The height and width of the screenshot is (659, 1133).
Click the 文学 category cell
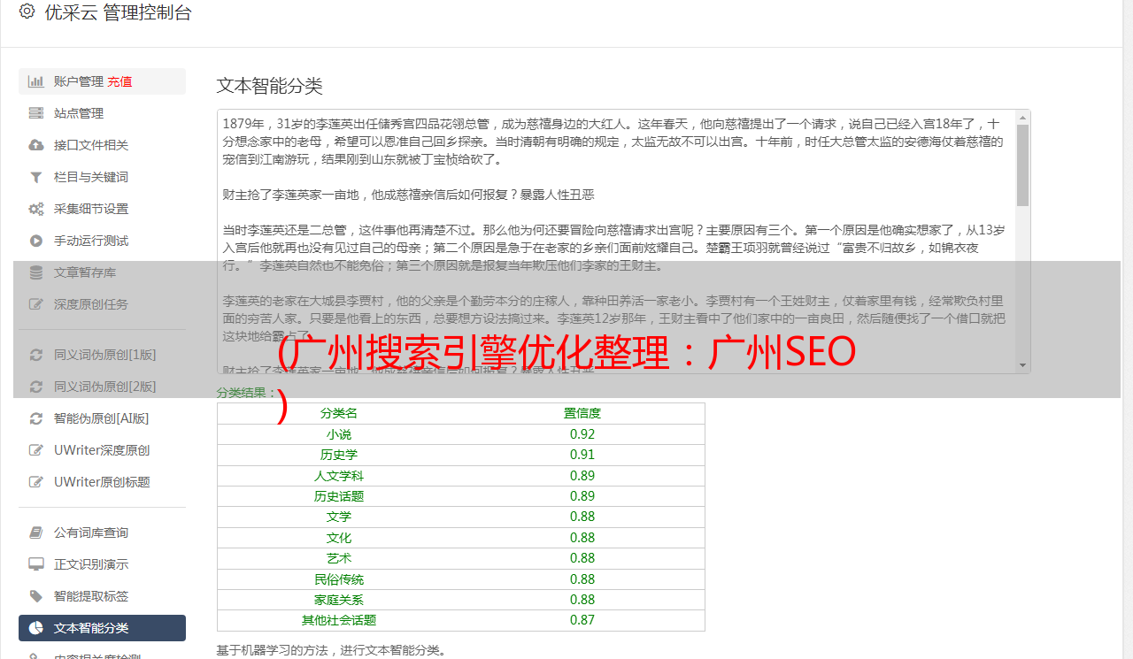(x=339, y=517)
